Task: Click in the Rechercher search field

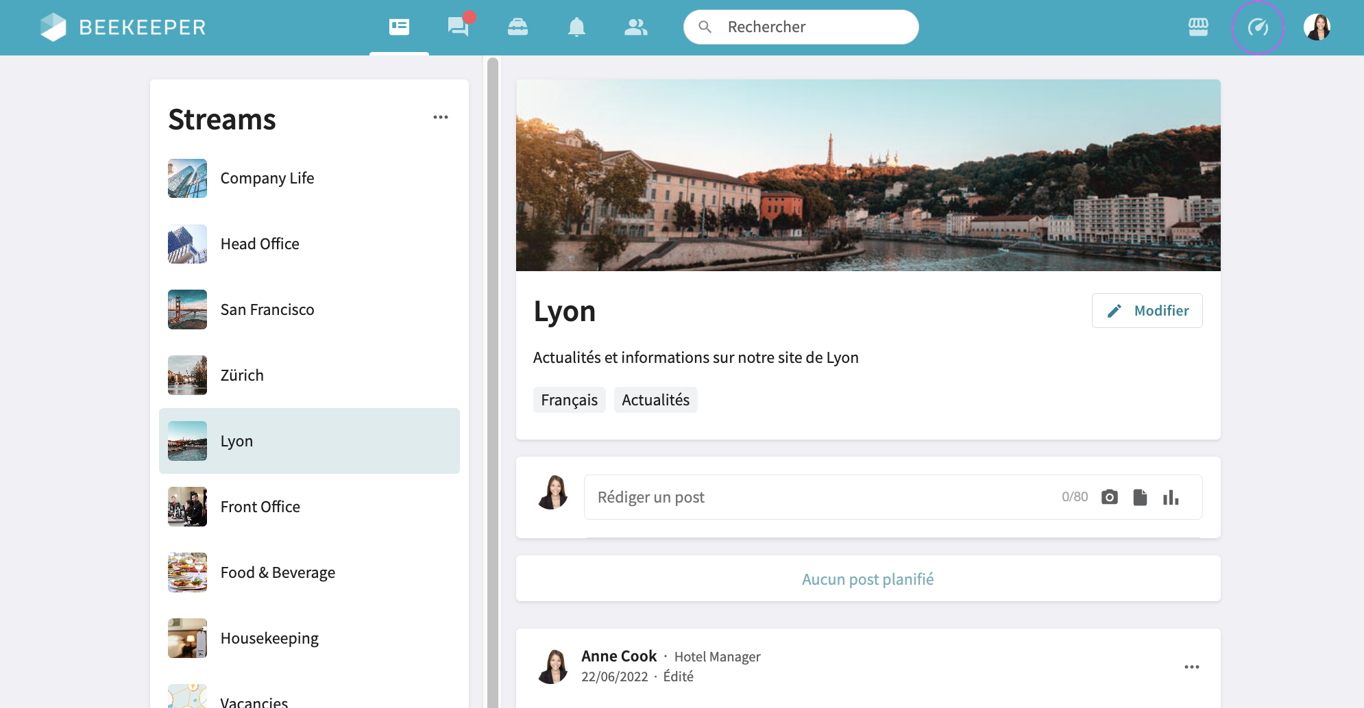Action: (801, 27)
